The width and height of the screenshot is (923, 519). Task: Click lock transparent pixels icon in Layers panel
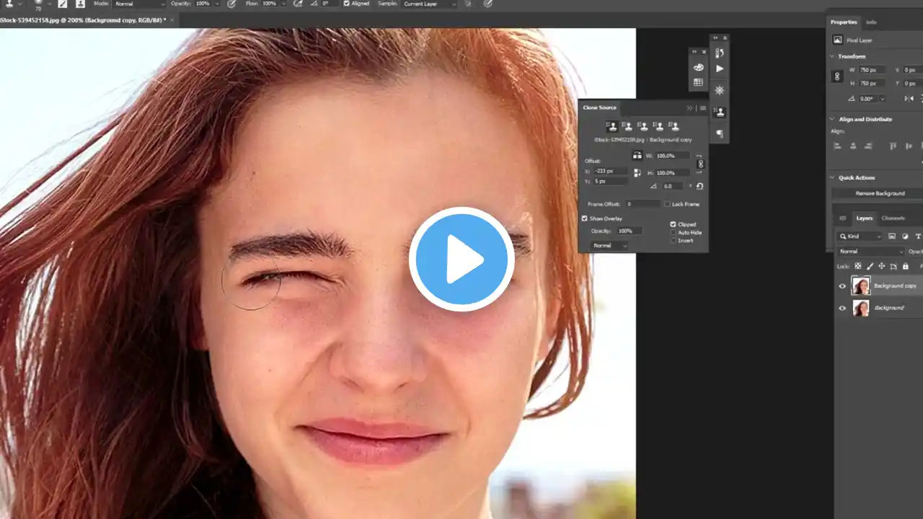857,266
